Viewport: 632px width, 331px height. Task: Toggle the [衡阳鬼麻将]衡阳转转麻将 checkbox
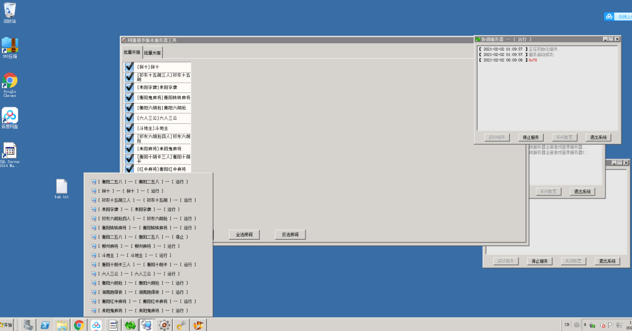[130, 97]
